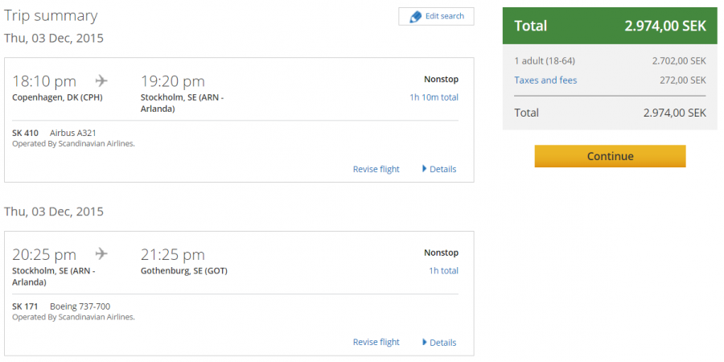Click the airplane icon on the Copenhagen flight
Screen dimensions: 724x362
(x=101, y=80)
